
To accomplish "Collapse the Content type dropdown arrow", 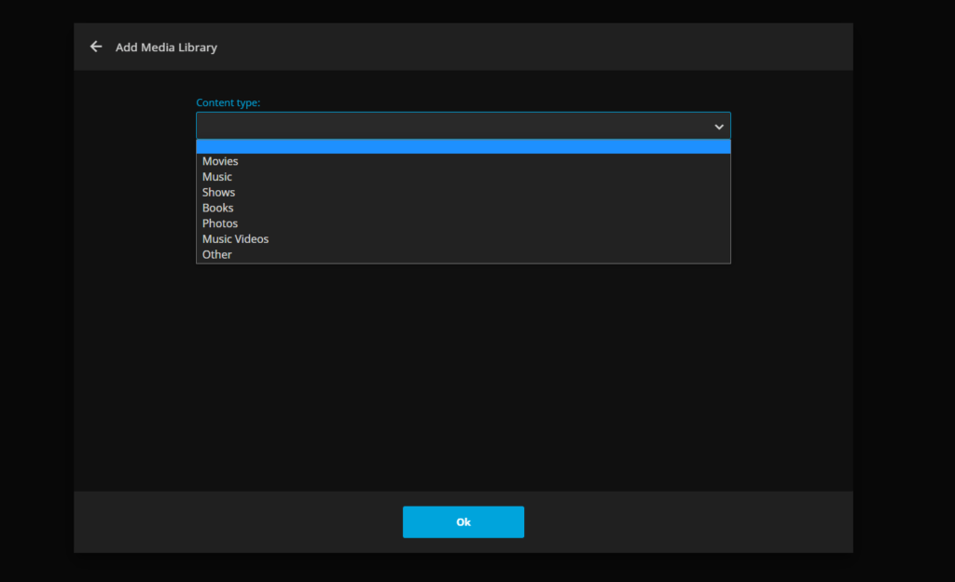I will [x=719, y=127].
